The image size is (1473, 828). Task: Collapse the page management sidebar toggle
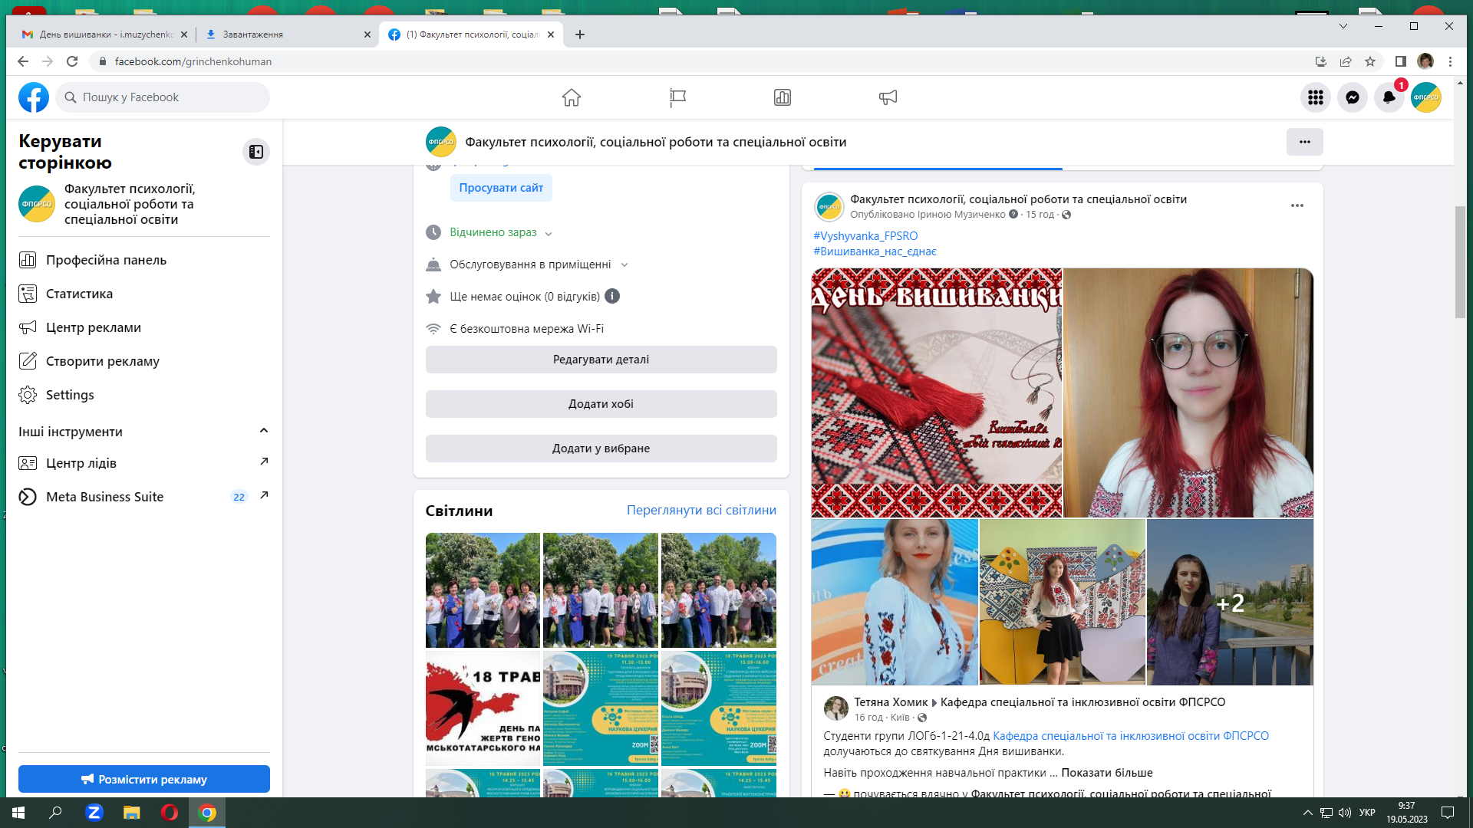click(256, 152)
